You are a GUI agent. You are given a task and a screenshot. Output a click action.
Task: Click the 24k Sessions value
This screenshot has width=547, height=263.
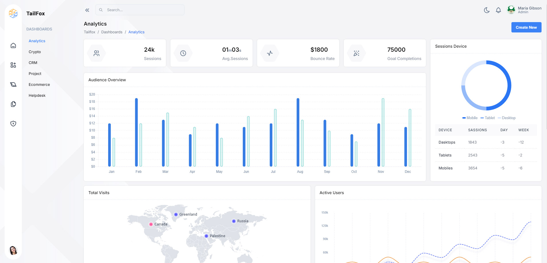coord(149,50)
